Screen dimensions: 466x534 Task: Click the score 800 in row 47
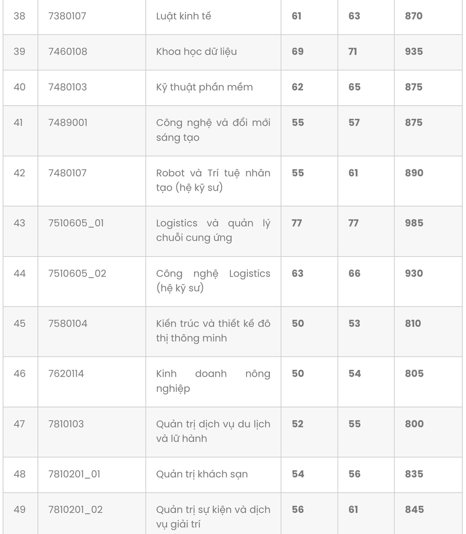coord(414,424)
